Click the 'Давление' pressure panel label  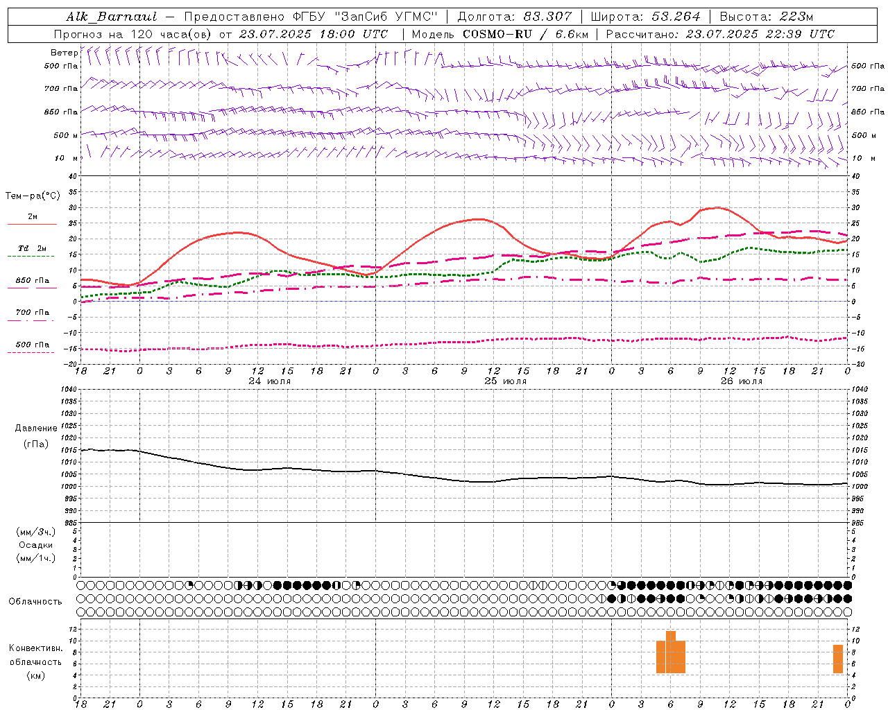tap(36, 428)
